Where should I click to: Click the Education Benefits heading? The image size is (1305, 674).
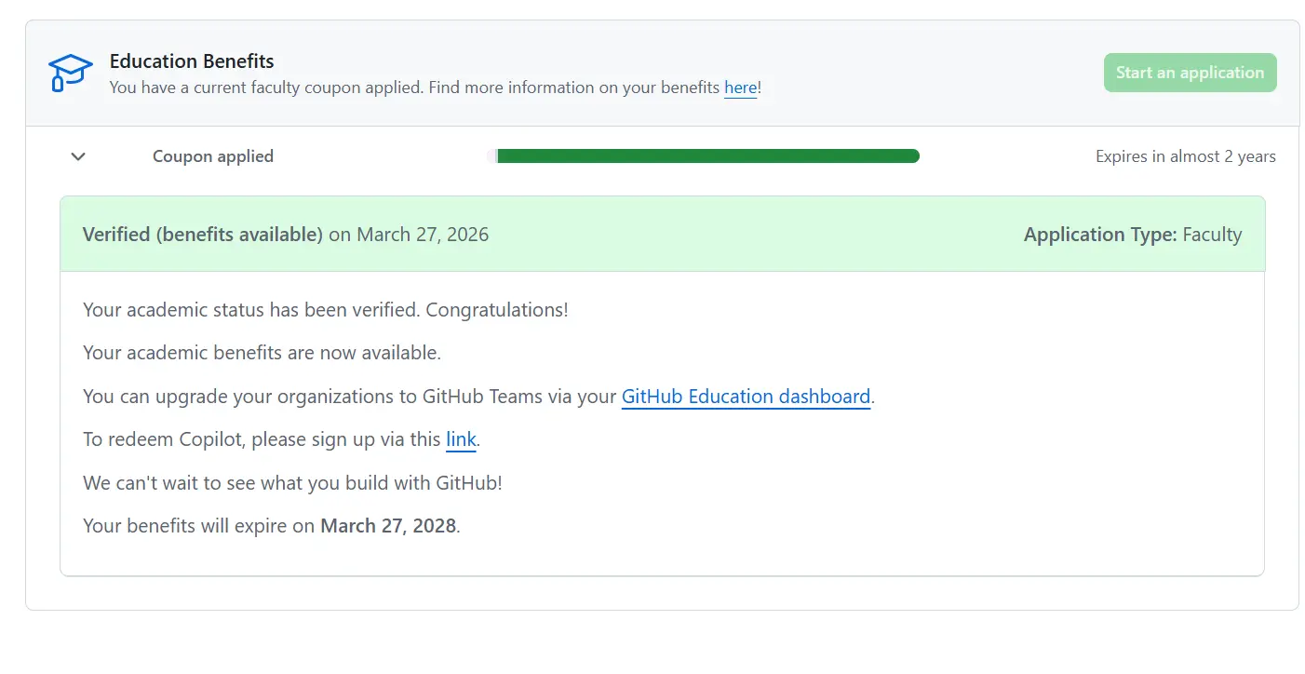tap(192, 61)
